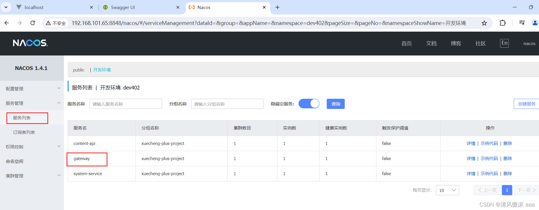Open the 博客 header link
Viewport: 539px width, 210px height.
tap(456, 43)
